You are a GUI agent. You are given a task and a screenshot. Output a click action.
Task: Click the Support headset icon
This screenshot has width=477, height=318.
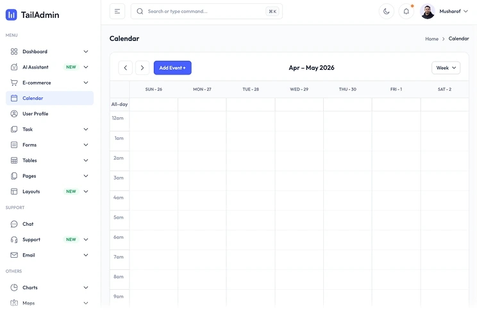coord(14,240)
